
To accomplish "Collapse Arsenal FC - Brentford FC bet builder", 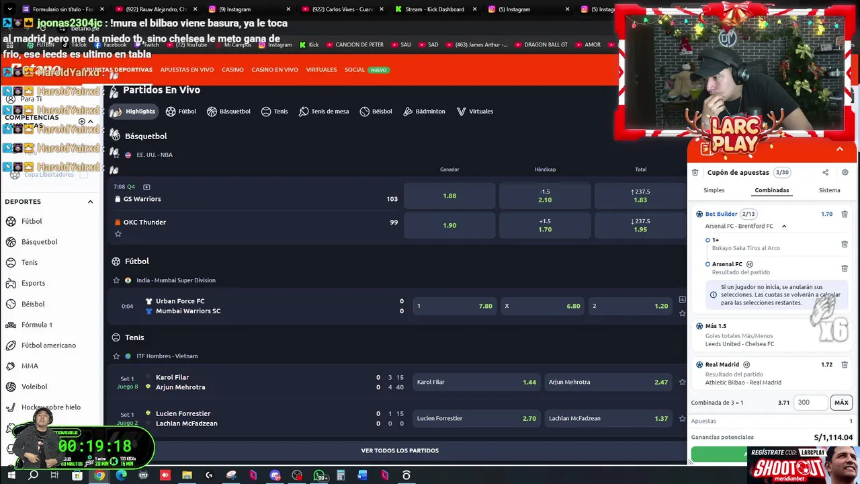I will [784, 227].
